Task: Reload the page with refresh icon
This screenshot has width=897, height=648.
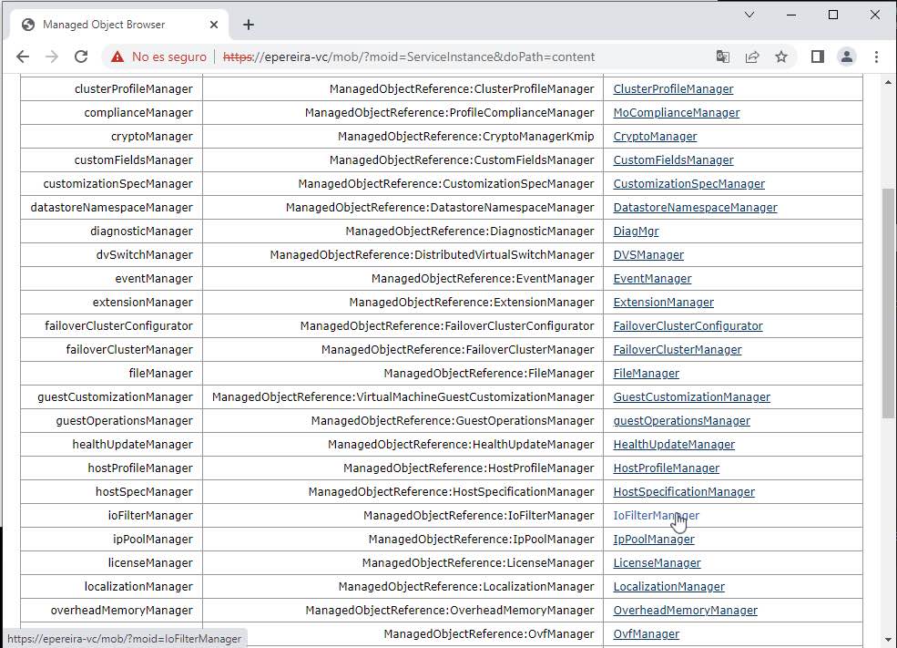Action: pos(81,57)
